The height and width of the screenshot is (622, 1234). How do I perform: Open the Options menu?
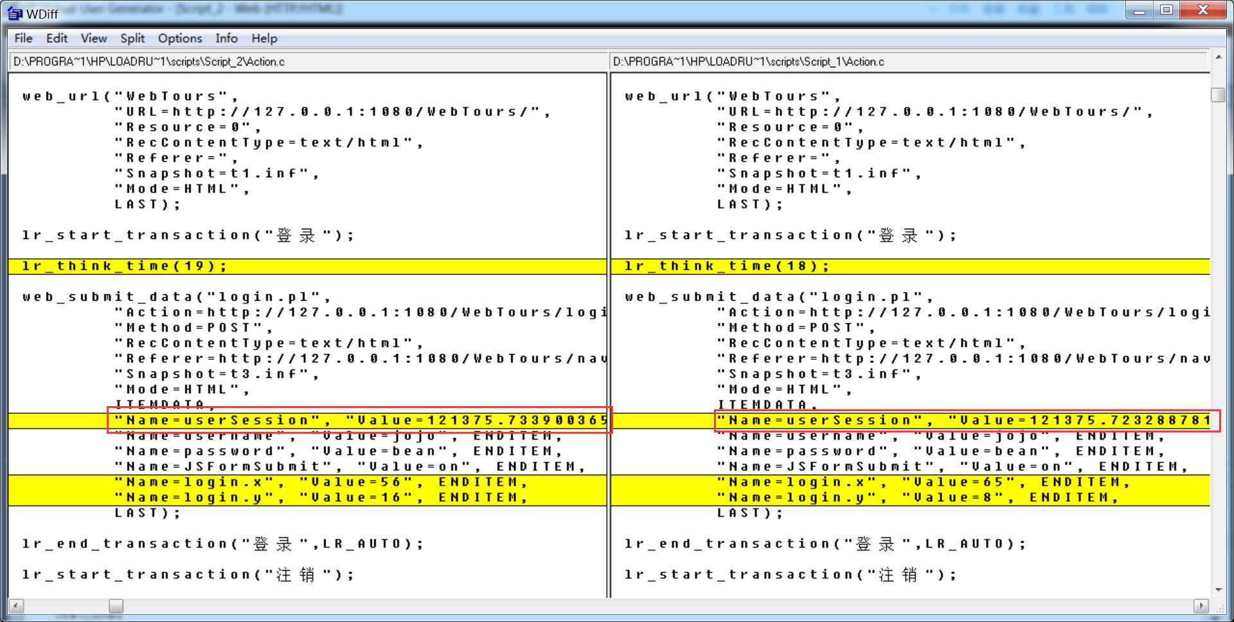point(180,39)
